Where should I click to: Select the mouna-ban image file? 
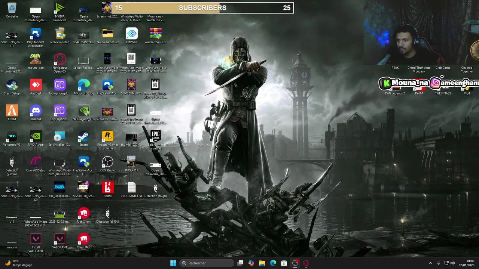36,62
